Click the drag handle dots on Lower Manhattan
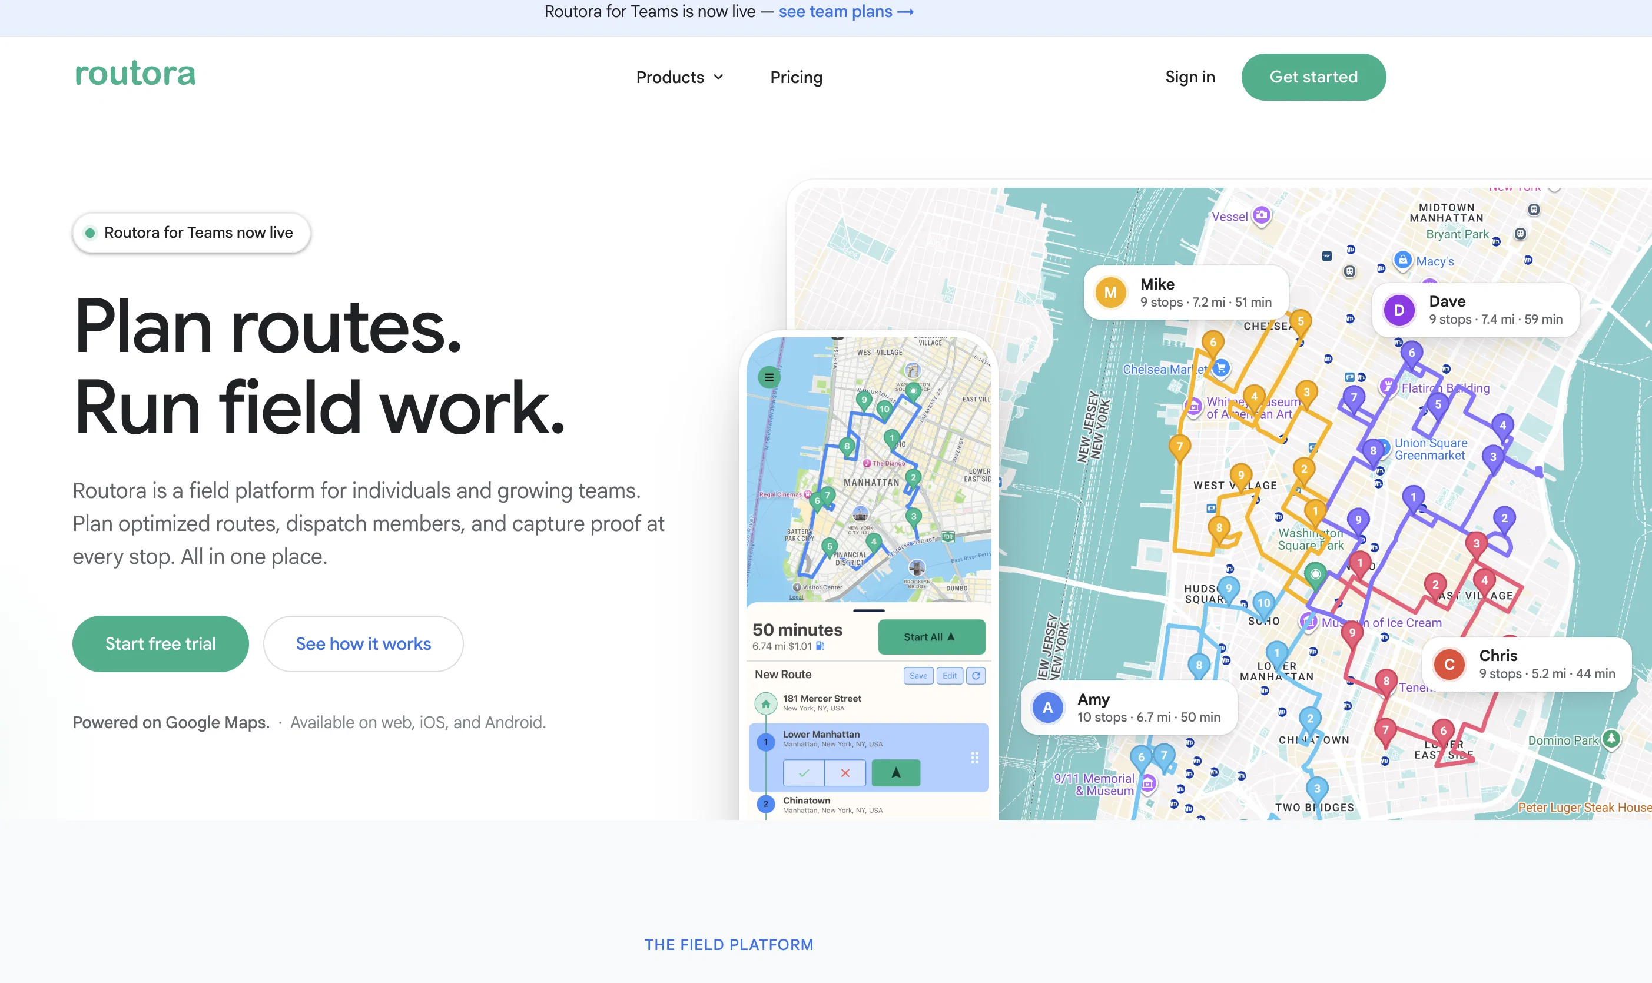This screenshot has width=1652, height=983. (x=974, y=758)
